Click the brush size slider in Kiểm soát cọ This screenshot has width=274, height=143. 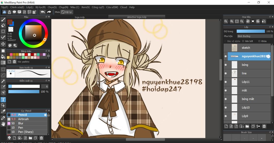tap(24, 86)
